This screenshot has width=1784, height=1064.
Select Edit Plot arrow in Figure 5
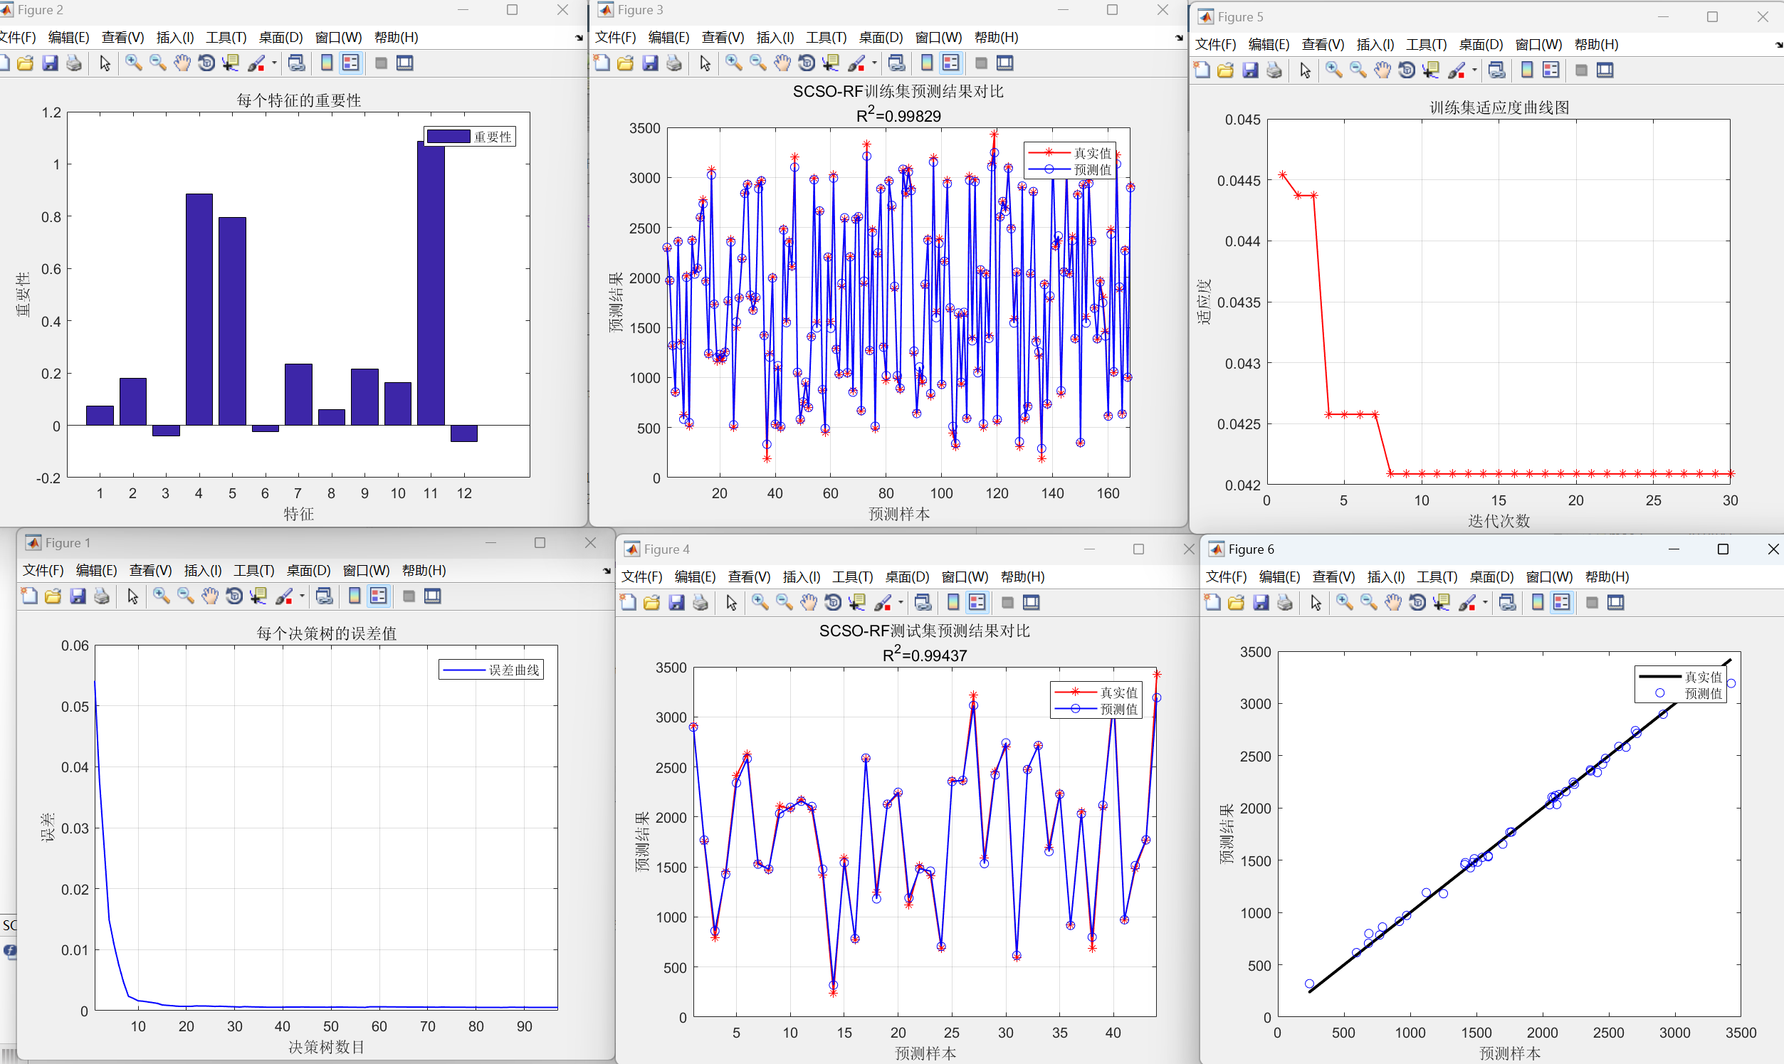(1305, 70)
